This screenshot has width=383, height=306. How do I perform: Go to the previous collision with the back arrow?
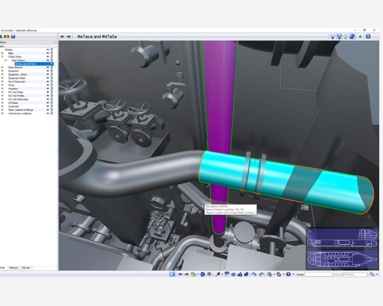click(62, 36)
